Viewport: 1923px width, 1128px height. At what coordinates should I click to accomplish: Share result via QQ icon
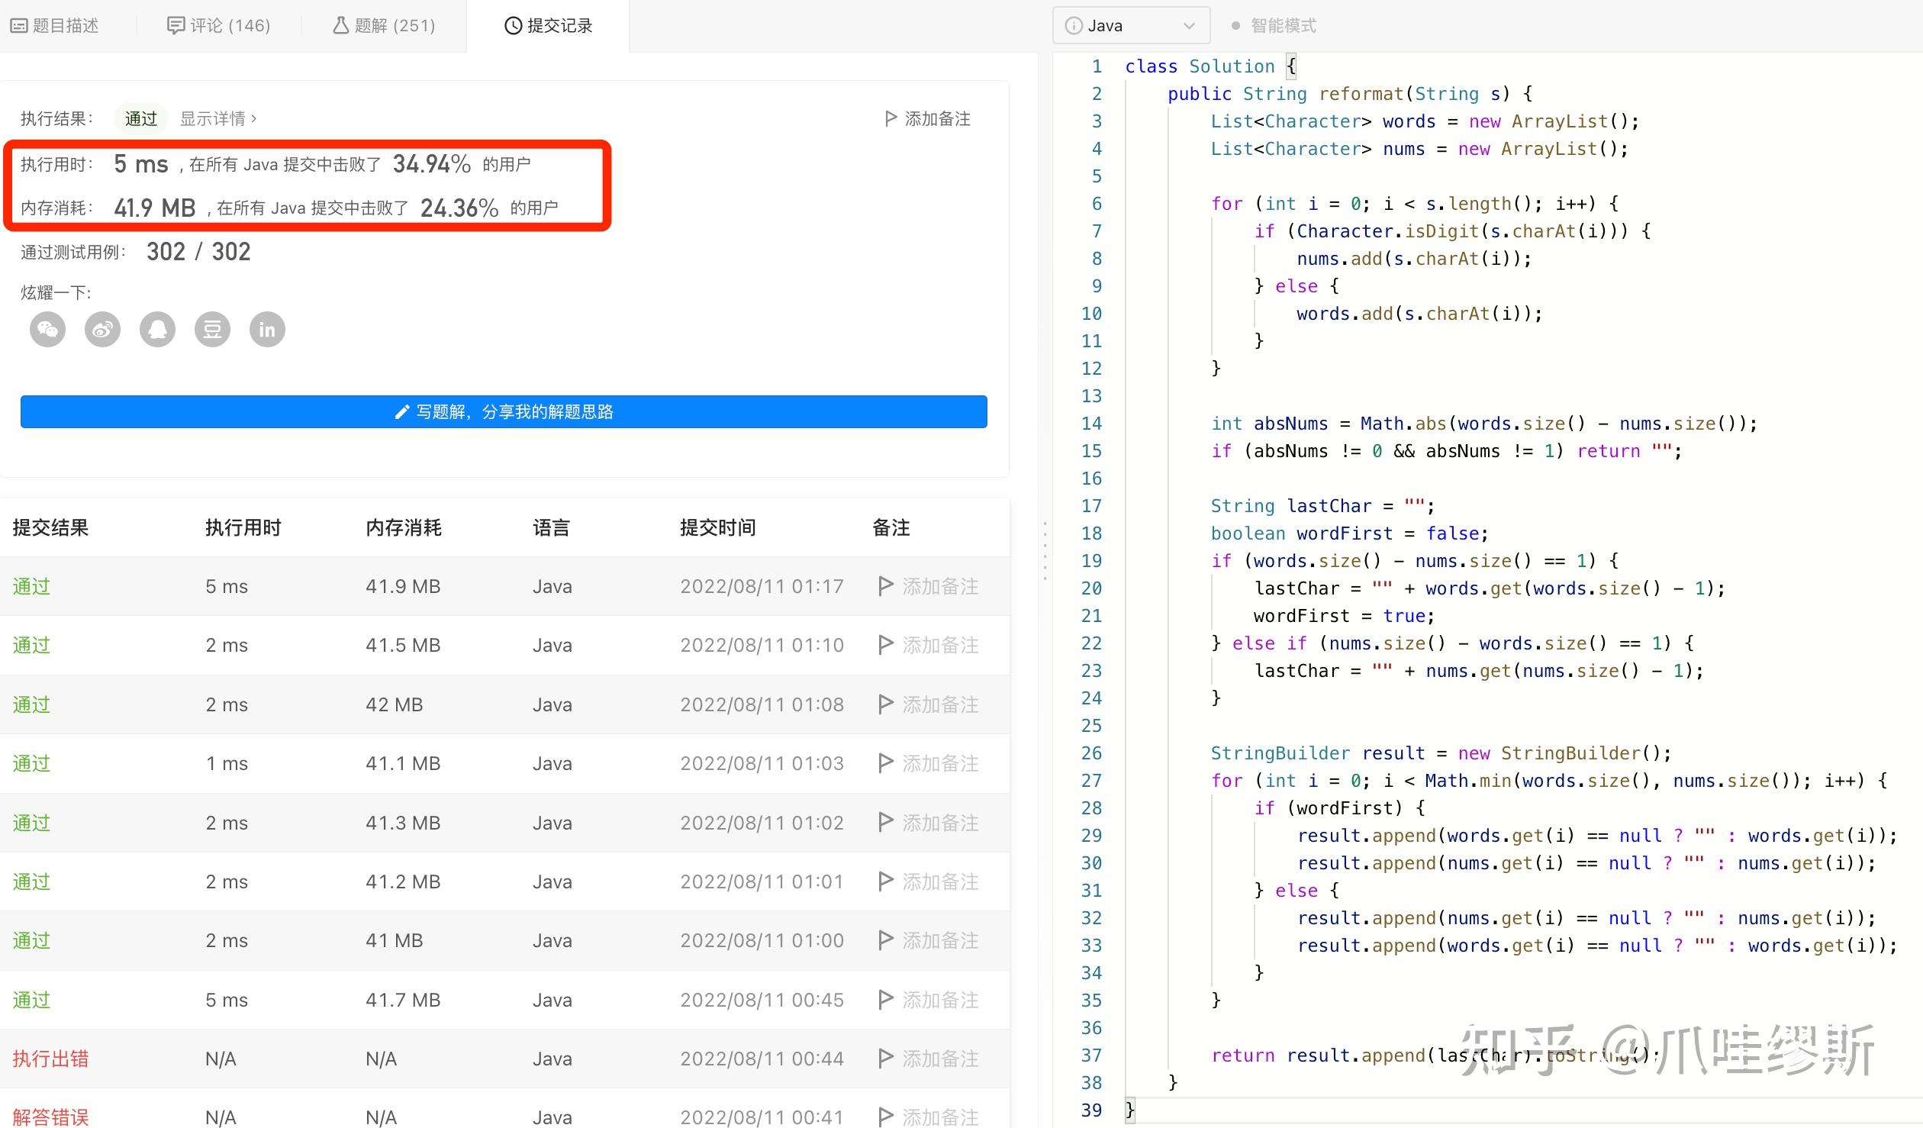157,329
